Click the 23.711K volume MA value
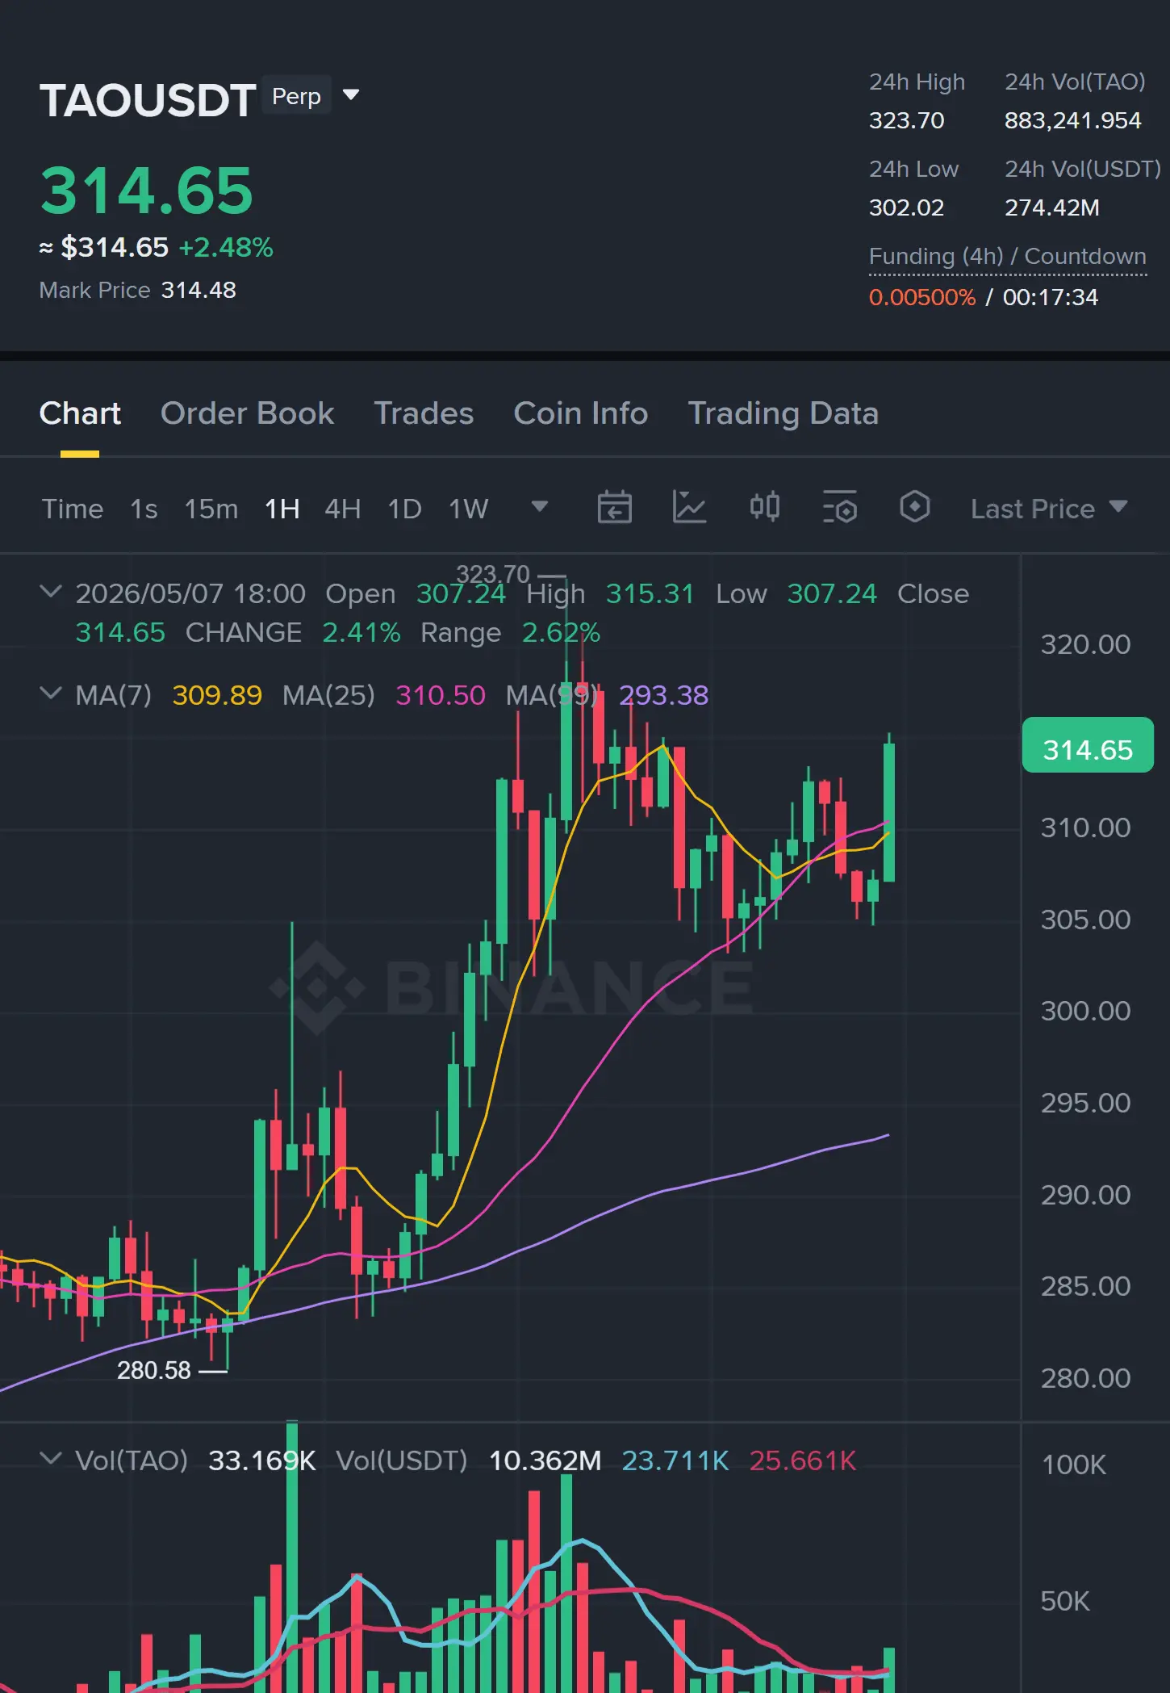Screen dimensions: 1170x1693 [x=675, y=1460]
